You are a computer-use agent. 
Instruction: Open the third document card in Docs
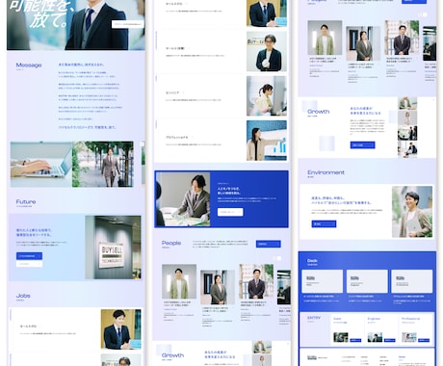412,281
